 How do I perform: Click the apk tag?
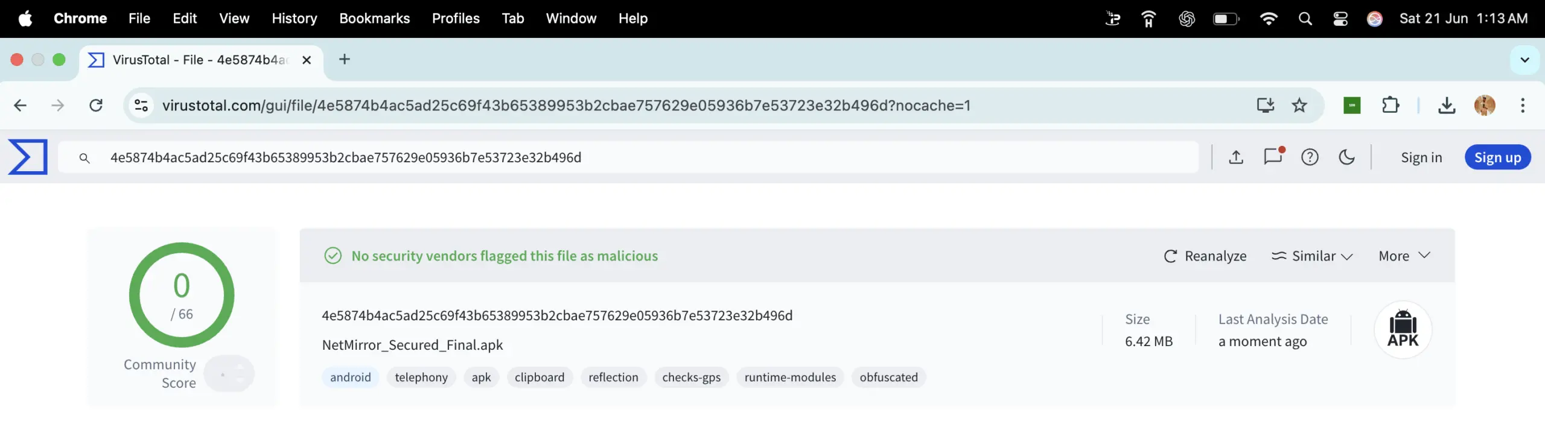(x=481, y=378)
